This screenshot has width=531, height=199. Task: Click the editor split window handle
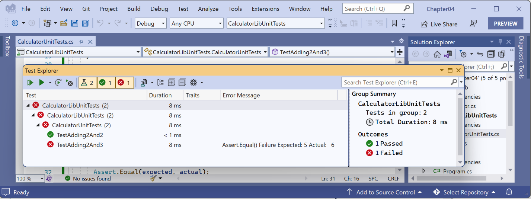[400, 52]
